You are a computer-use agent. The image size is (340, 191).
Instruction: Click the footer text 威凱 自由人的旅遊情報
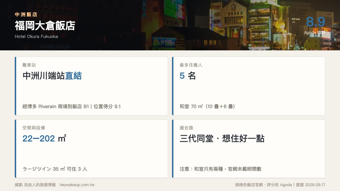click(35, 185)
